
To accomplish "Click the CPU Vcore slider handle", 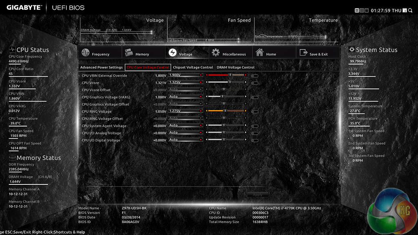I will (230, 82).
